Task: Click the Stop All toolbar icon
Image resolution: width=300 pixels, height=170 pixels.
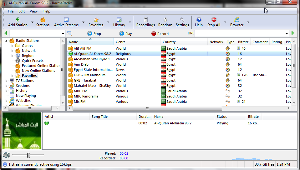Action: 214,20
